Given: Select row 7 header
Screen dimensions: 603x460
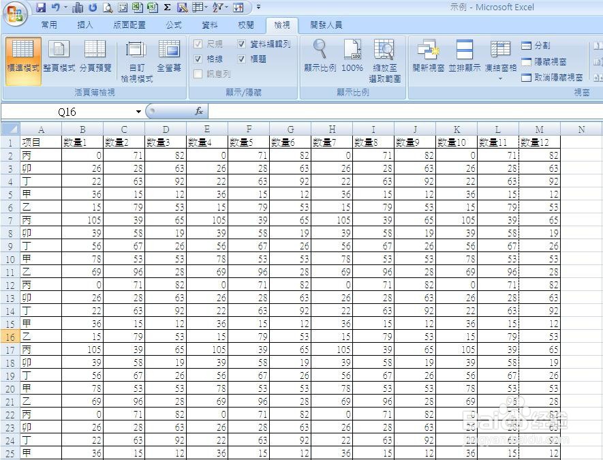Looking at the screenshot, I should pyautogui.click(x=10, y=220).
